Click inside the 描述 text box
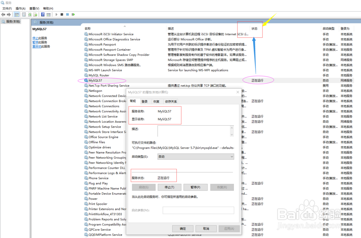 click(194, 131)
